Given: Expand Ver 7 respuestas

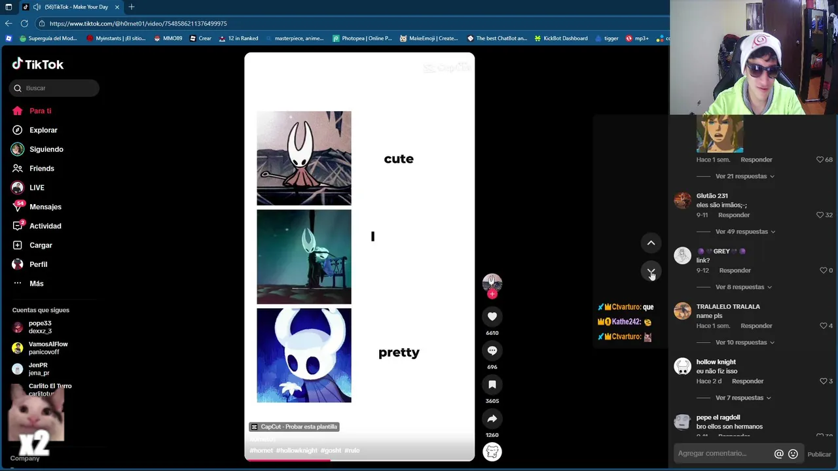Looking at the screenshot, I should 744,398.
